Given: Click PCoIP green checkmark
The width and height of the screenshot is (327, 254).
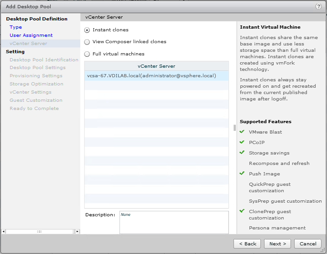Looking at the screenshot, I should tap(242, 142).
